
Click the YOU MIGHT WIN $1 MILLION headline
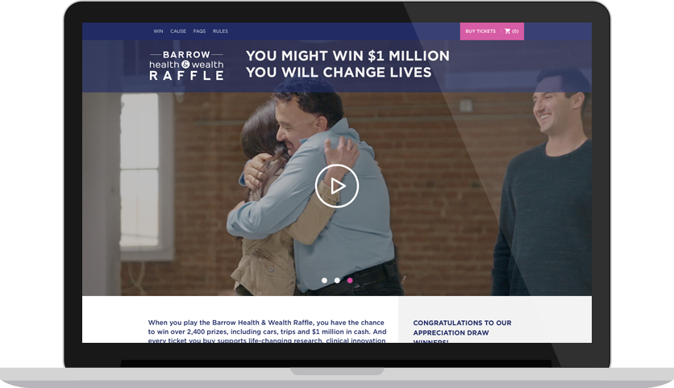[x=347, y=56]
